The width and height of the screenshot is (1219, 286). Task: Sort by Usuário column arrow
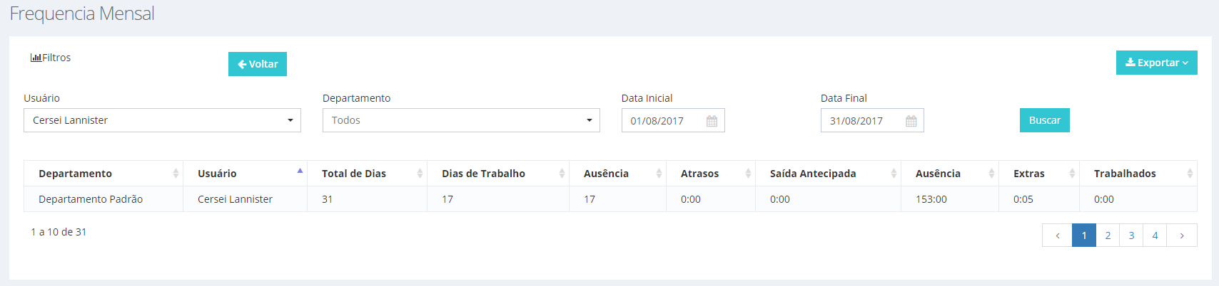(x=300, y=171)
